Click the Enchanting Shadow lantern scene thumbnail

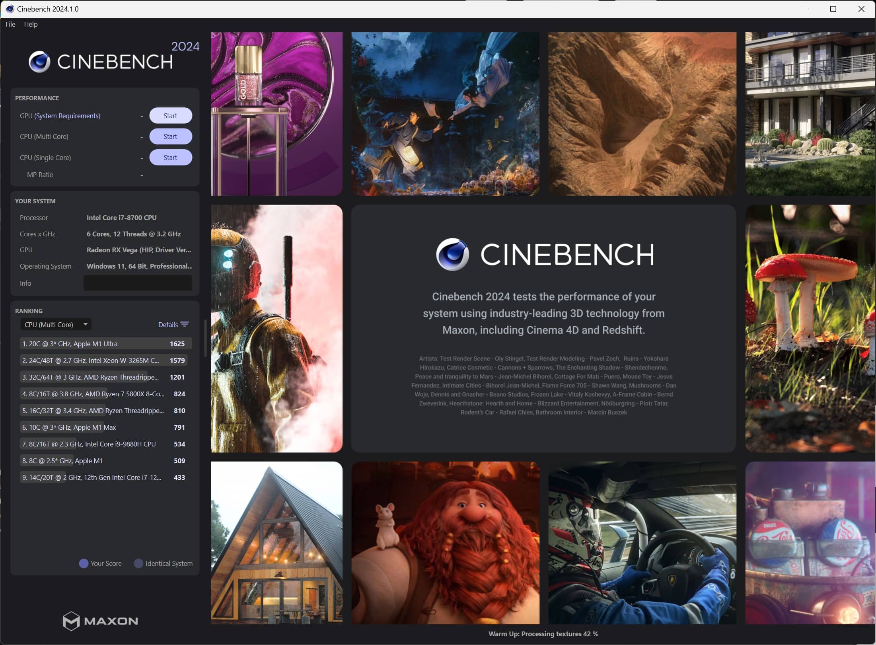pos(446,114)
